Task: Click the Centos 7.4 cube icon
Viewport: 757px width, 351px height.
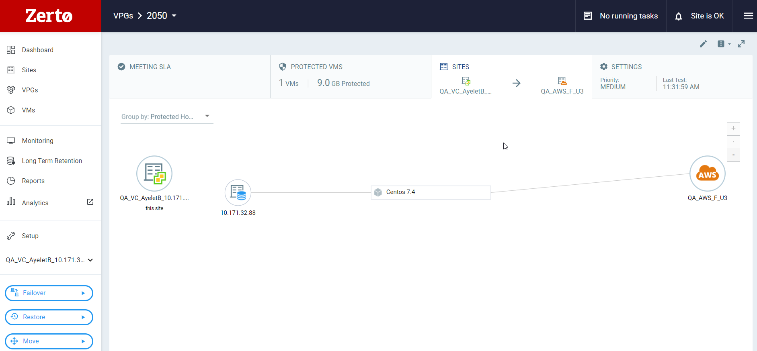Action: tap(378, 192)
